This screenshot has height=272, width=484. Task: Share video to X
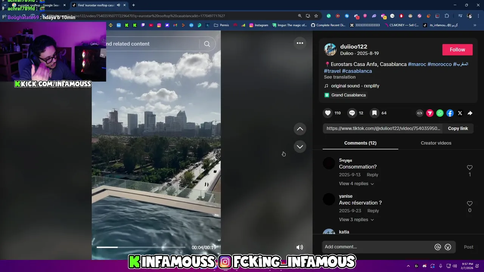click(x=460, y=113)
